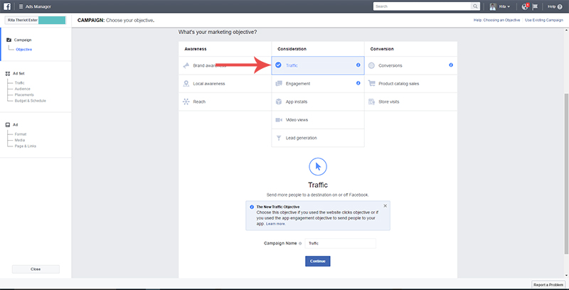Click the Report a Problem button
This screenshot has width=569, height=290.
(x=548, y=284)
